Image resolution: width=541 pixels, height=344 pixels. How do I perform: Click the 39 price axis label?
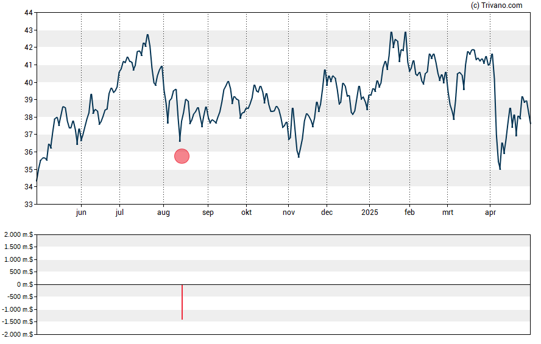[29, 100]
